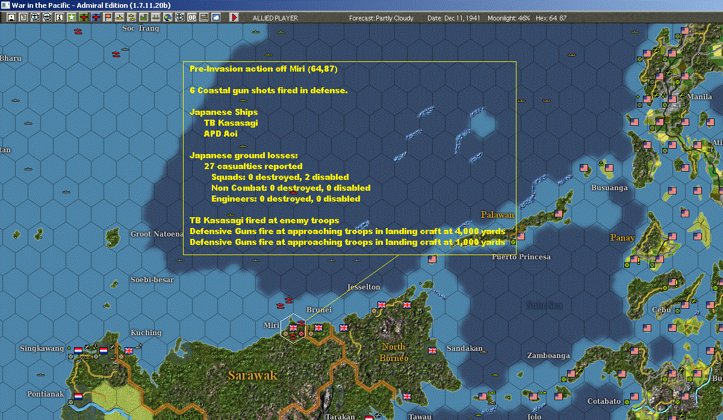
Task: Click the OP toolbar button
Action: click(191, 17)
